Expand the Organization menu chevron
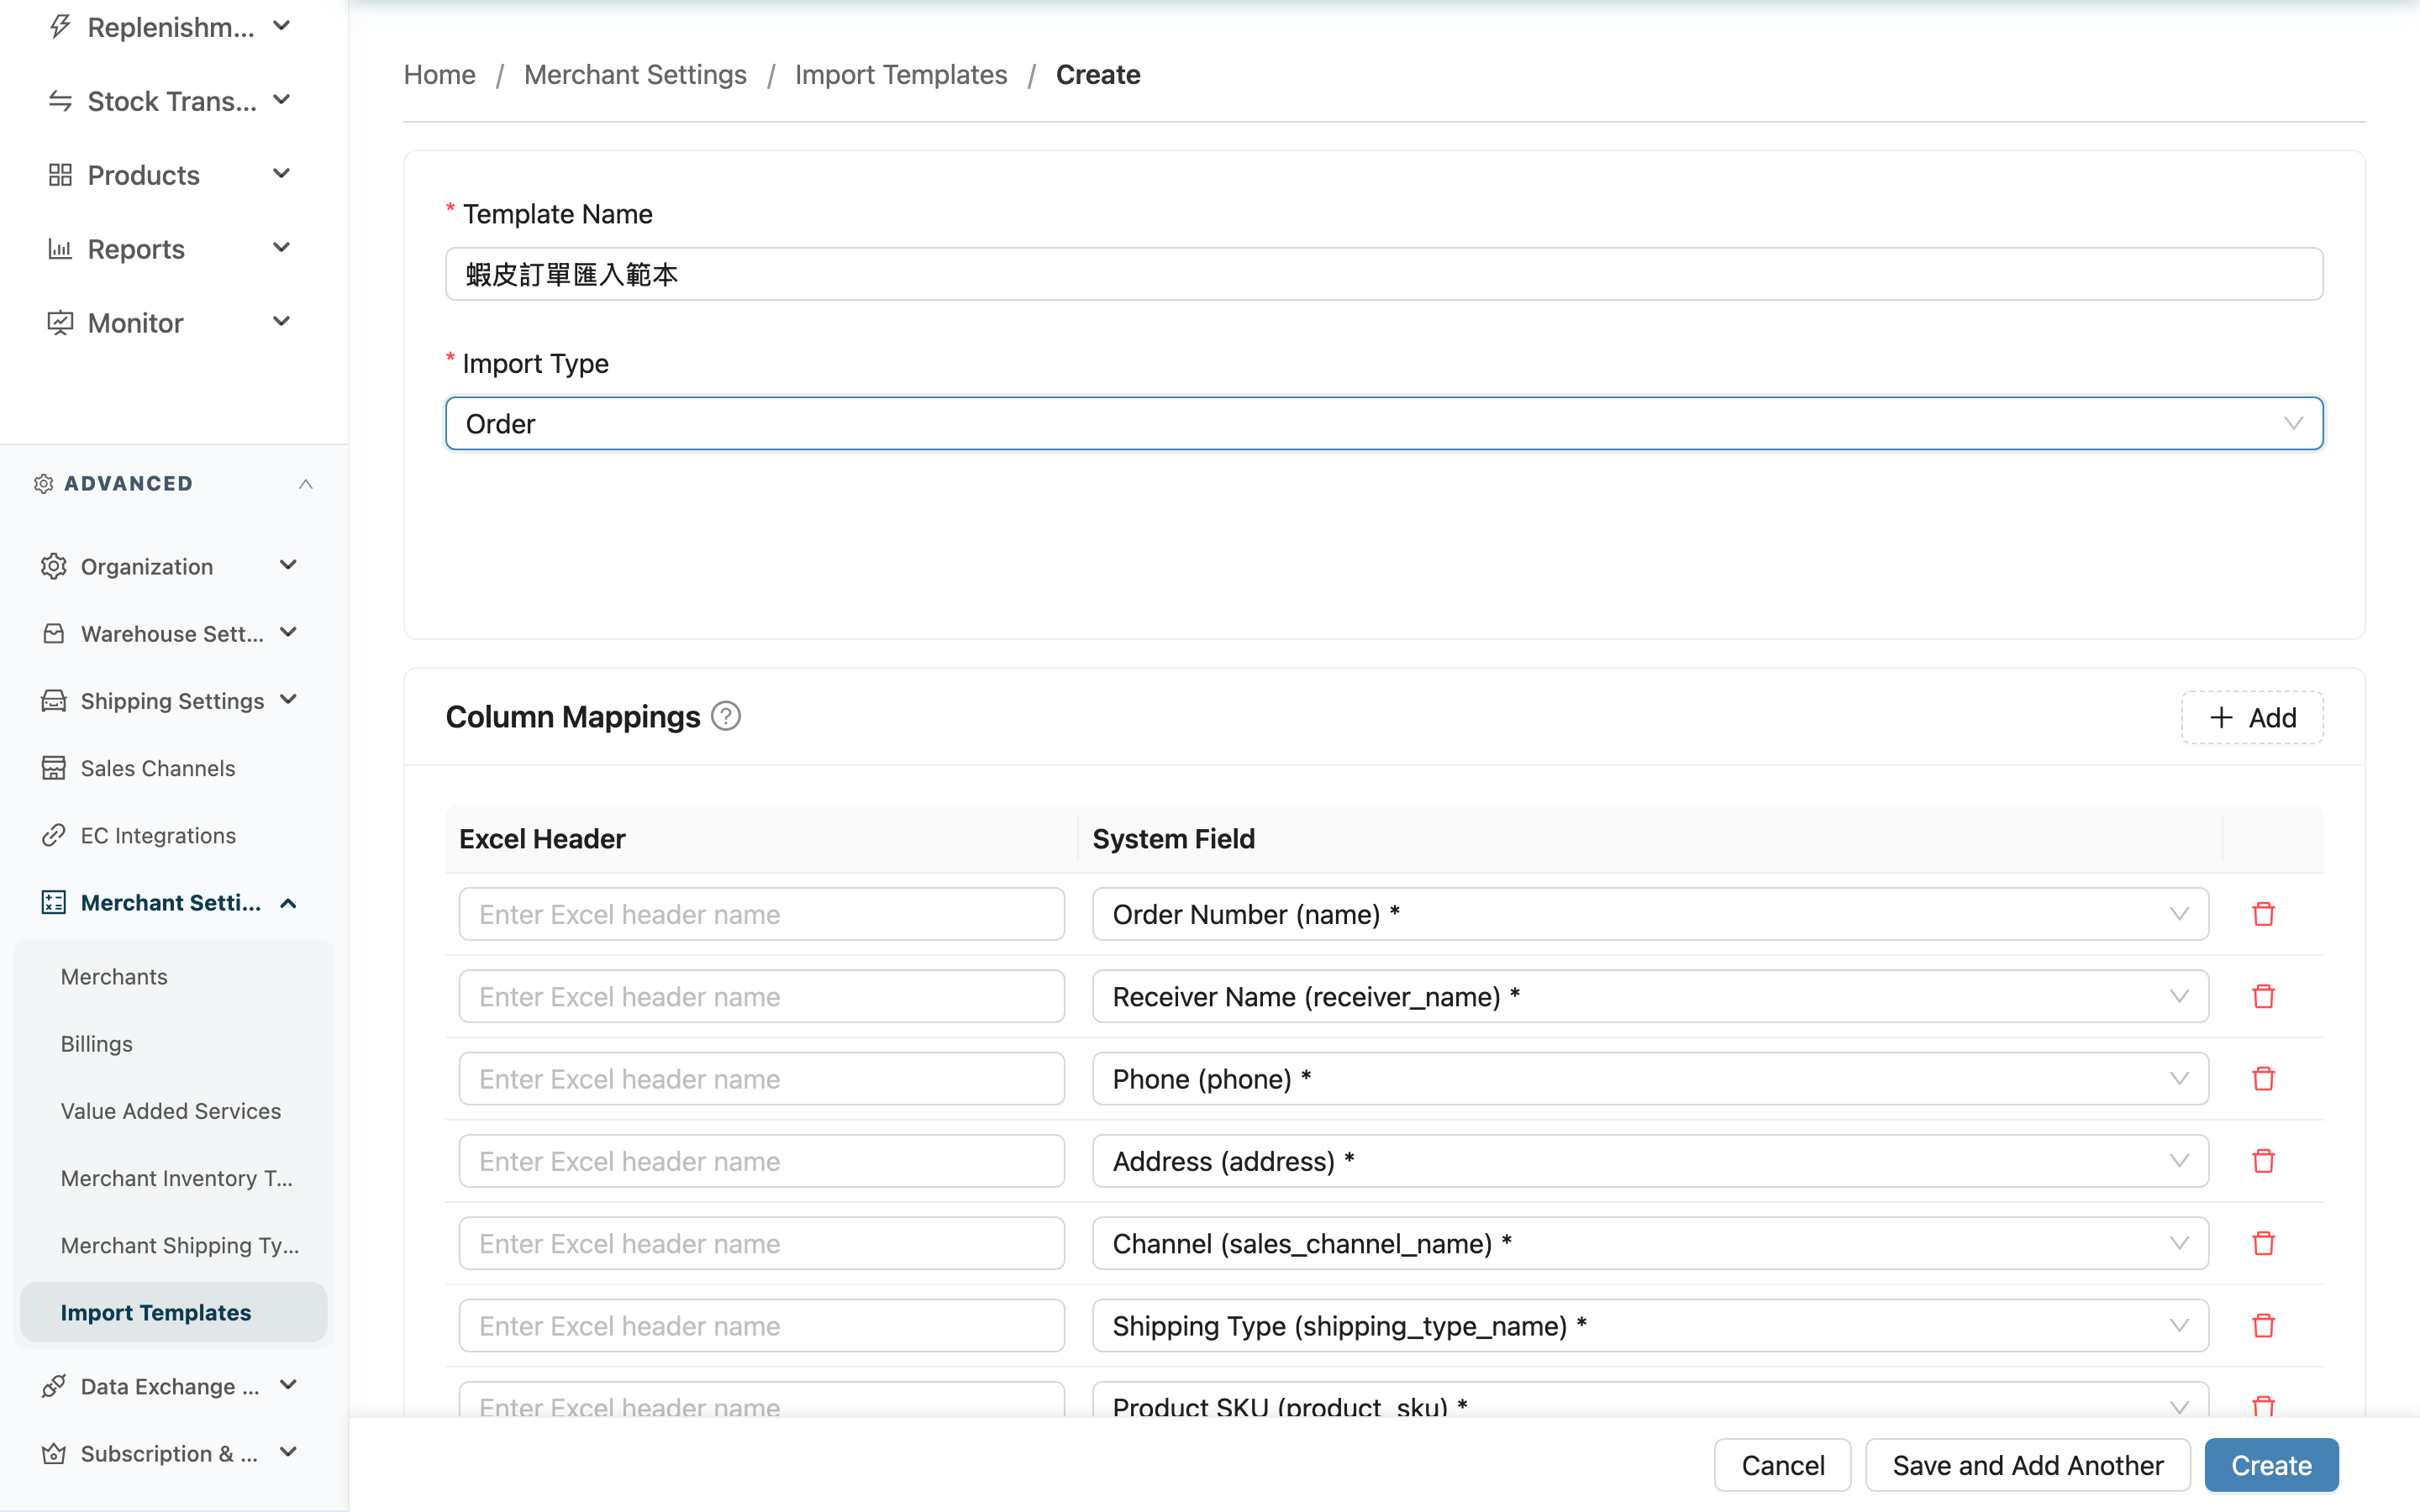 (x=288, y=565)
